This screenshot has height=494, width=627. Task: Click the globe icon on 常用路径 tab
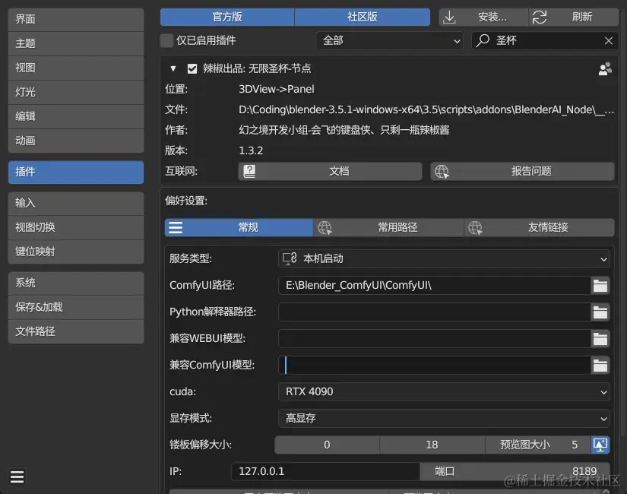point(325,227)
